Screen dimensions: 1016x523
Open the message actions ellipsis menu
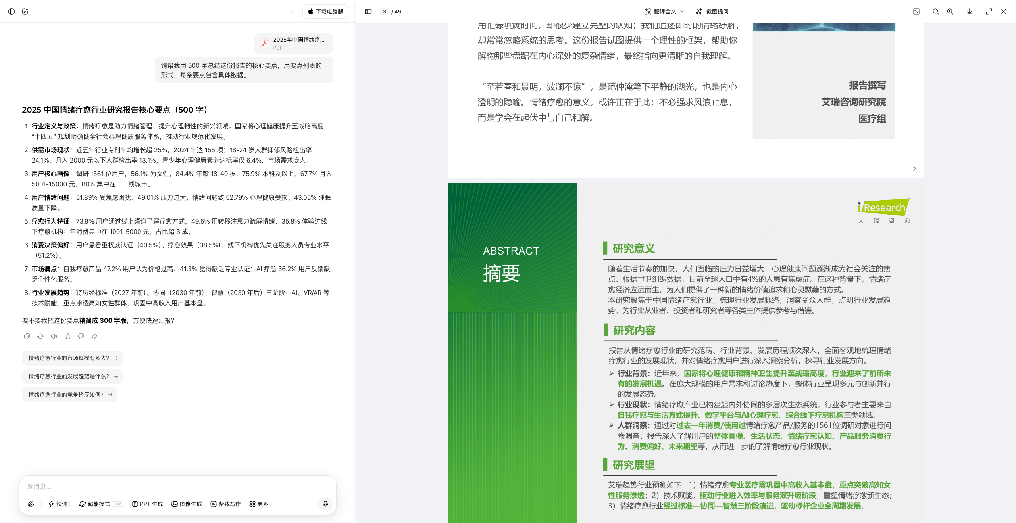[x=108, y=336]
